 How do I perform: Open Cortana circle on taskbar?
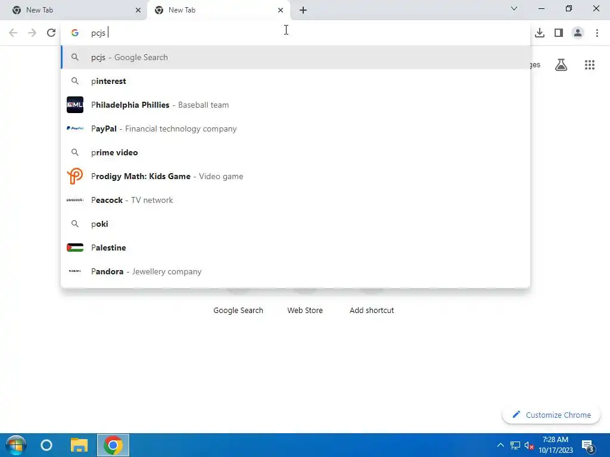point(46,445)
